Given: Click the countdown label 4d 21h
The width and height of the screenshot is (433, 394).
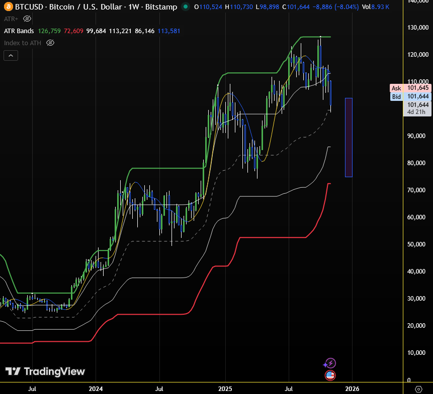Looking at the screenshot, I should [x=416, y=112].
